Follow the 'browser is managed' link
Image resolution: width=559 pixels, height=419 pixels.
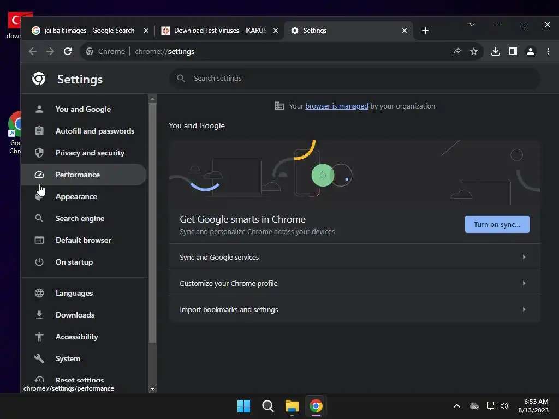(x=336, y=106)
